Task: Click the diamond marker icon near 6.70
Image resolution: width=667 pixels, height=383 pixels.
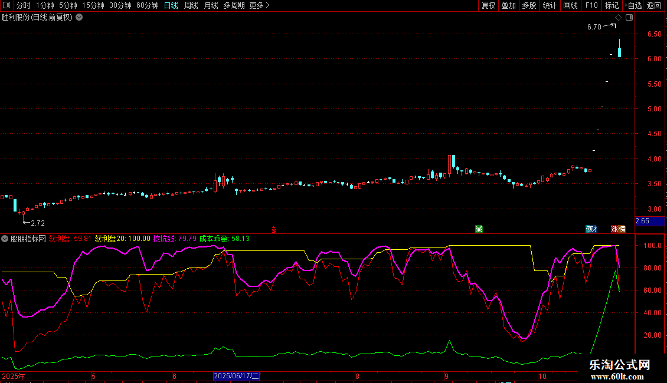Action: point(618,17)
